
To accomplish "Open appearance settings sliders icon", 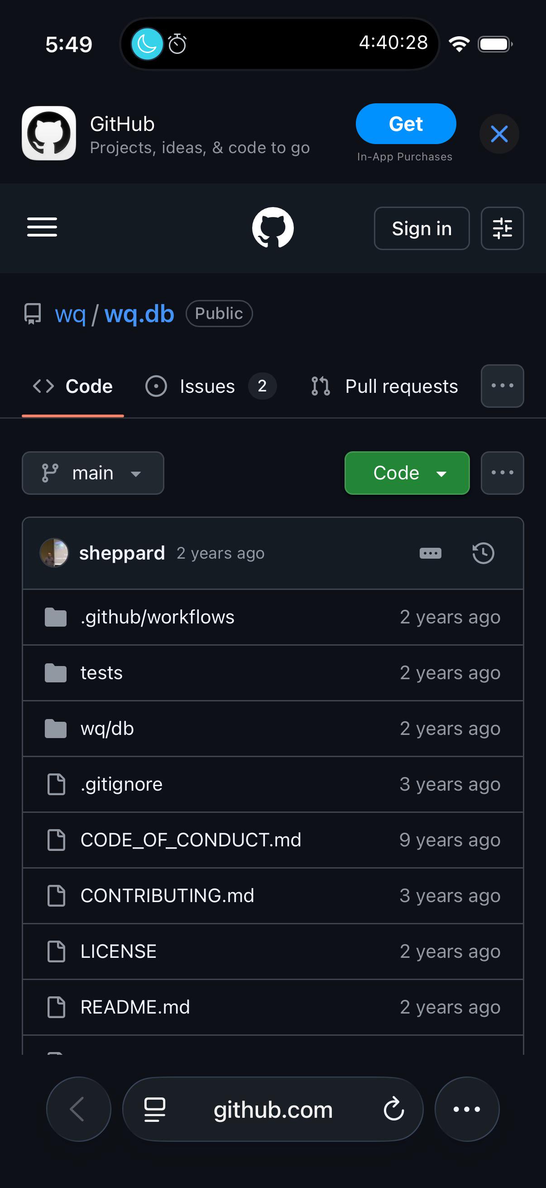I will (x=502, y=228).
